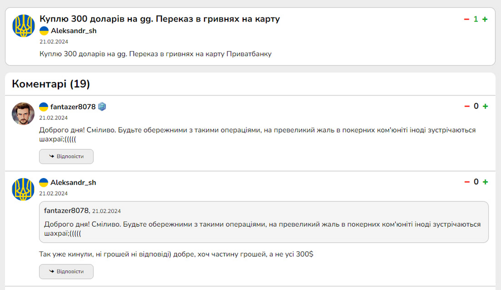Click the trident avatar of the main post
The image size is (501, 290).
[23, 26]
